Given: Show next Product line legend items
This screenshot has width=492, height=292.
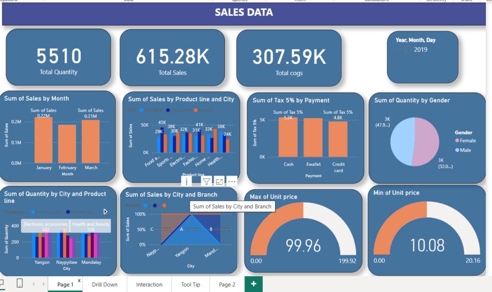Looking at the screenshot, I should 105,211.
